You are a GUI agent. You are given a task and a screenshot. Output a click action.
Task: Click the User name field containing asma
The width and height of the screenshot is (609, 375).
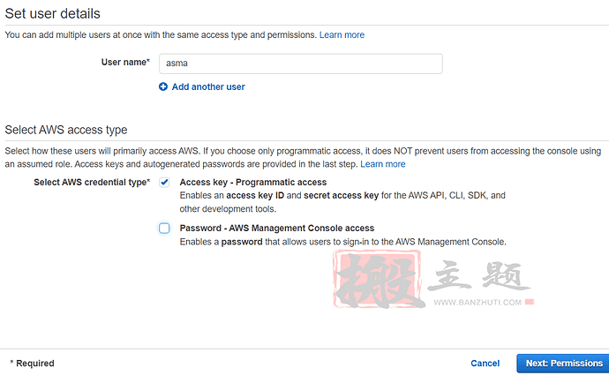pos(300,64)
